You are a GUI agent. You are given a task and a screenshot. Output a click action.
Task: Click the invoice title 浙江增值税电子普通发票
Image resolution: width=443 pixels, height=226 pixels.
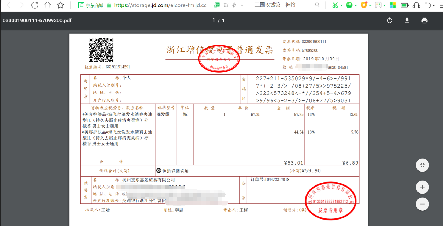tap(220, 50)
